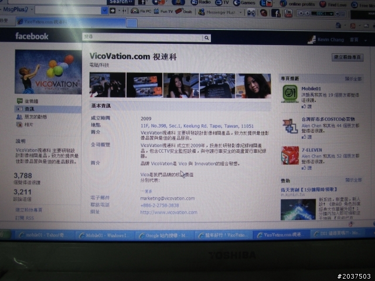
Task: Select the Info item in left sidebar
Action: point(48,109)
